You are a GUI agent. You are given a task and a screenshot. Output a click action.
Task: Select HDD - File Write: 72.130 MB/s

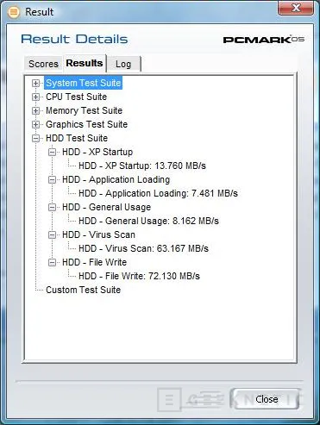(x=139, y=276)
